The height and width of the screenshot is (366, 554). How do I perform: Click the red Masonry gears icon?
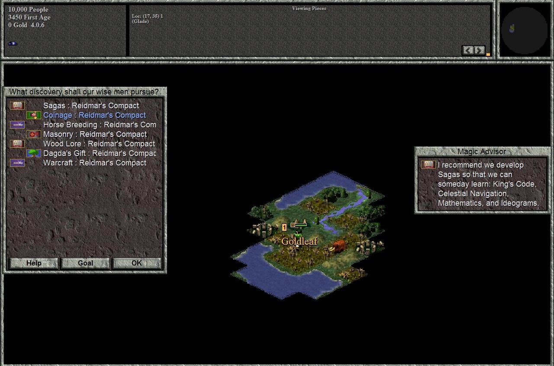click(x=34, y=134)
